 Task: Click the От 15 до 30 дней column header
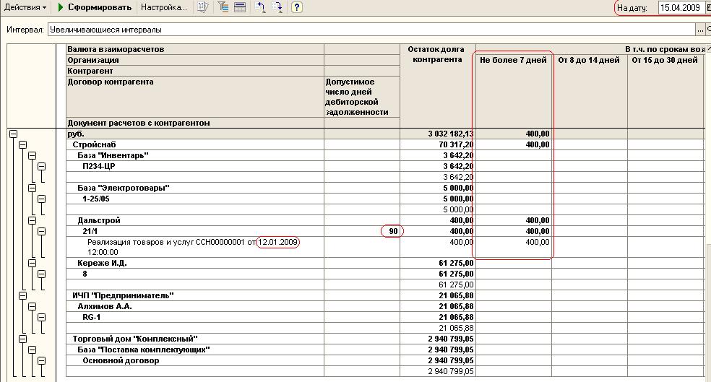point(665,91)
